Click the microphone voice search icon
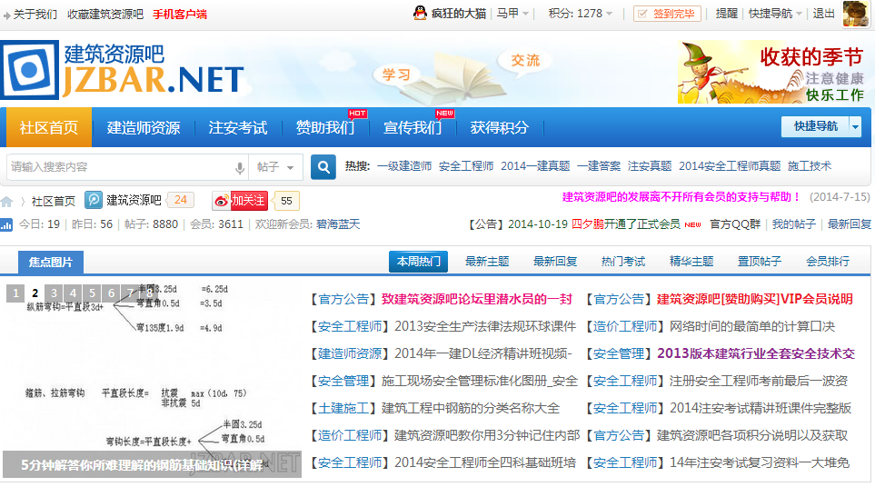The height and width of the screenshot is (487, 875). coord(239,167)
